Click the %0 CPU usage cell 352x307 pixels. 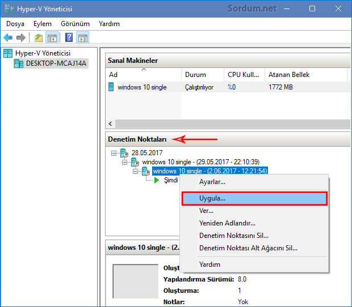coord(232,87)
